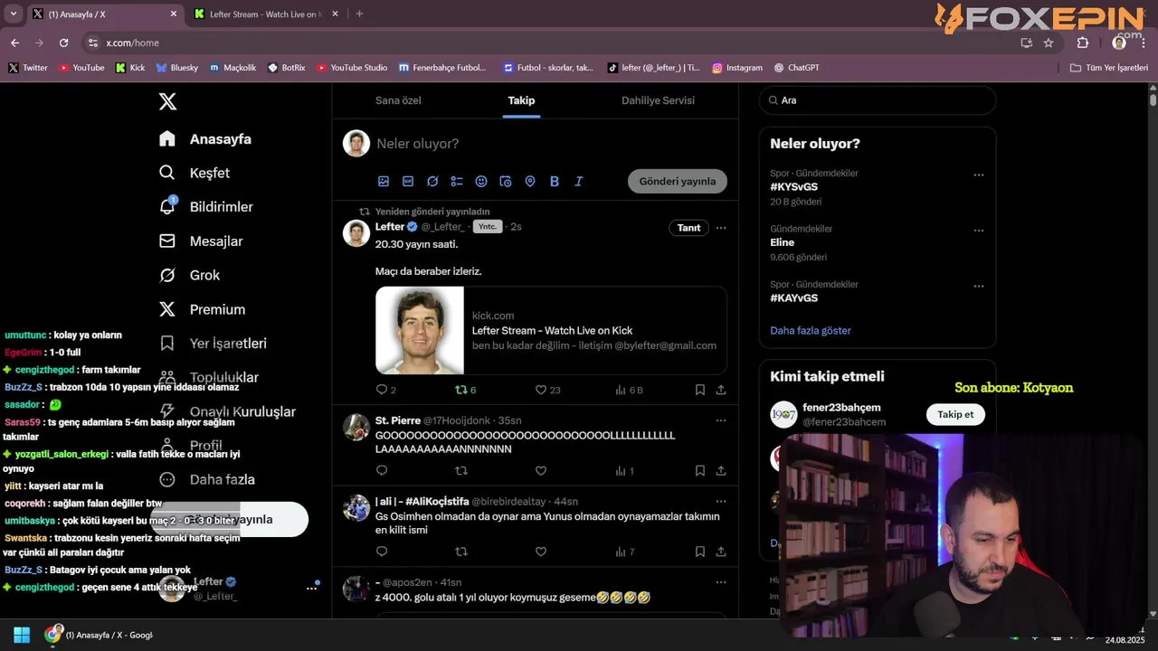Image resolution: width=1158 pixels, height=651 pixels.
Task: Switch to Takip tab
Action: pos(521,100)
